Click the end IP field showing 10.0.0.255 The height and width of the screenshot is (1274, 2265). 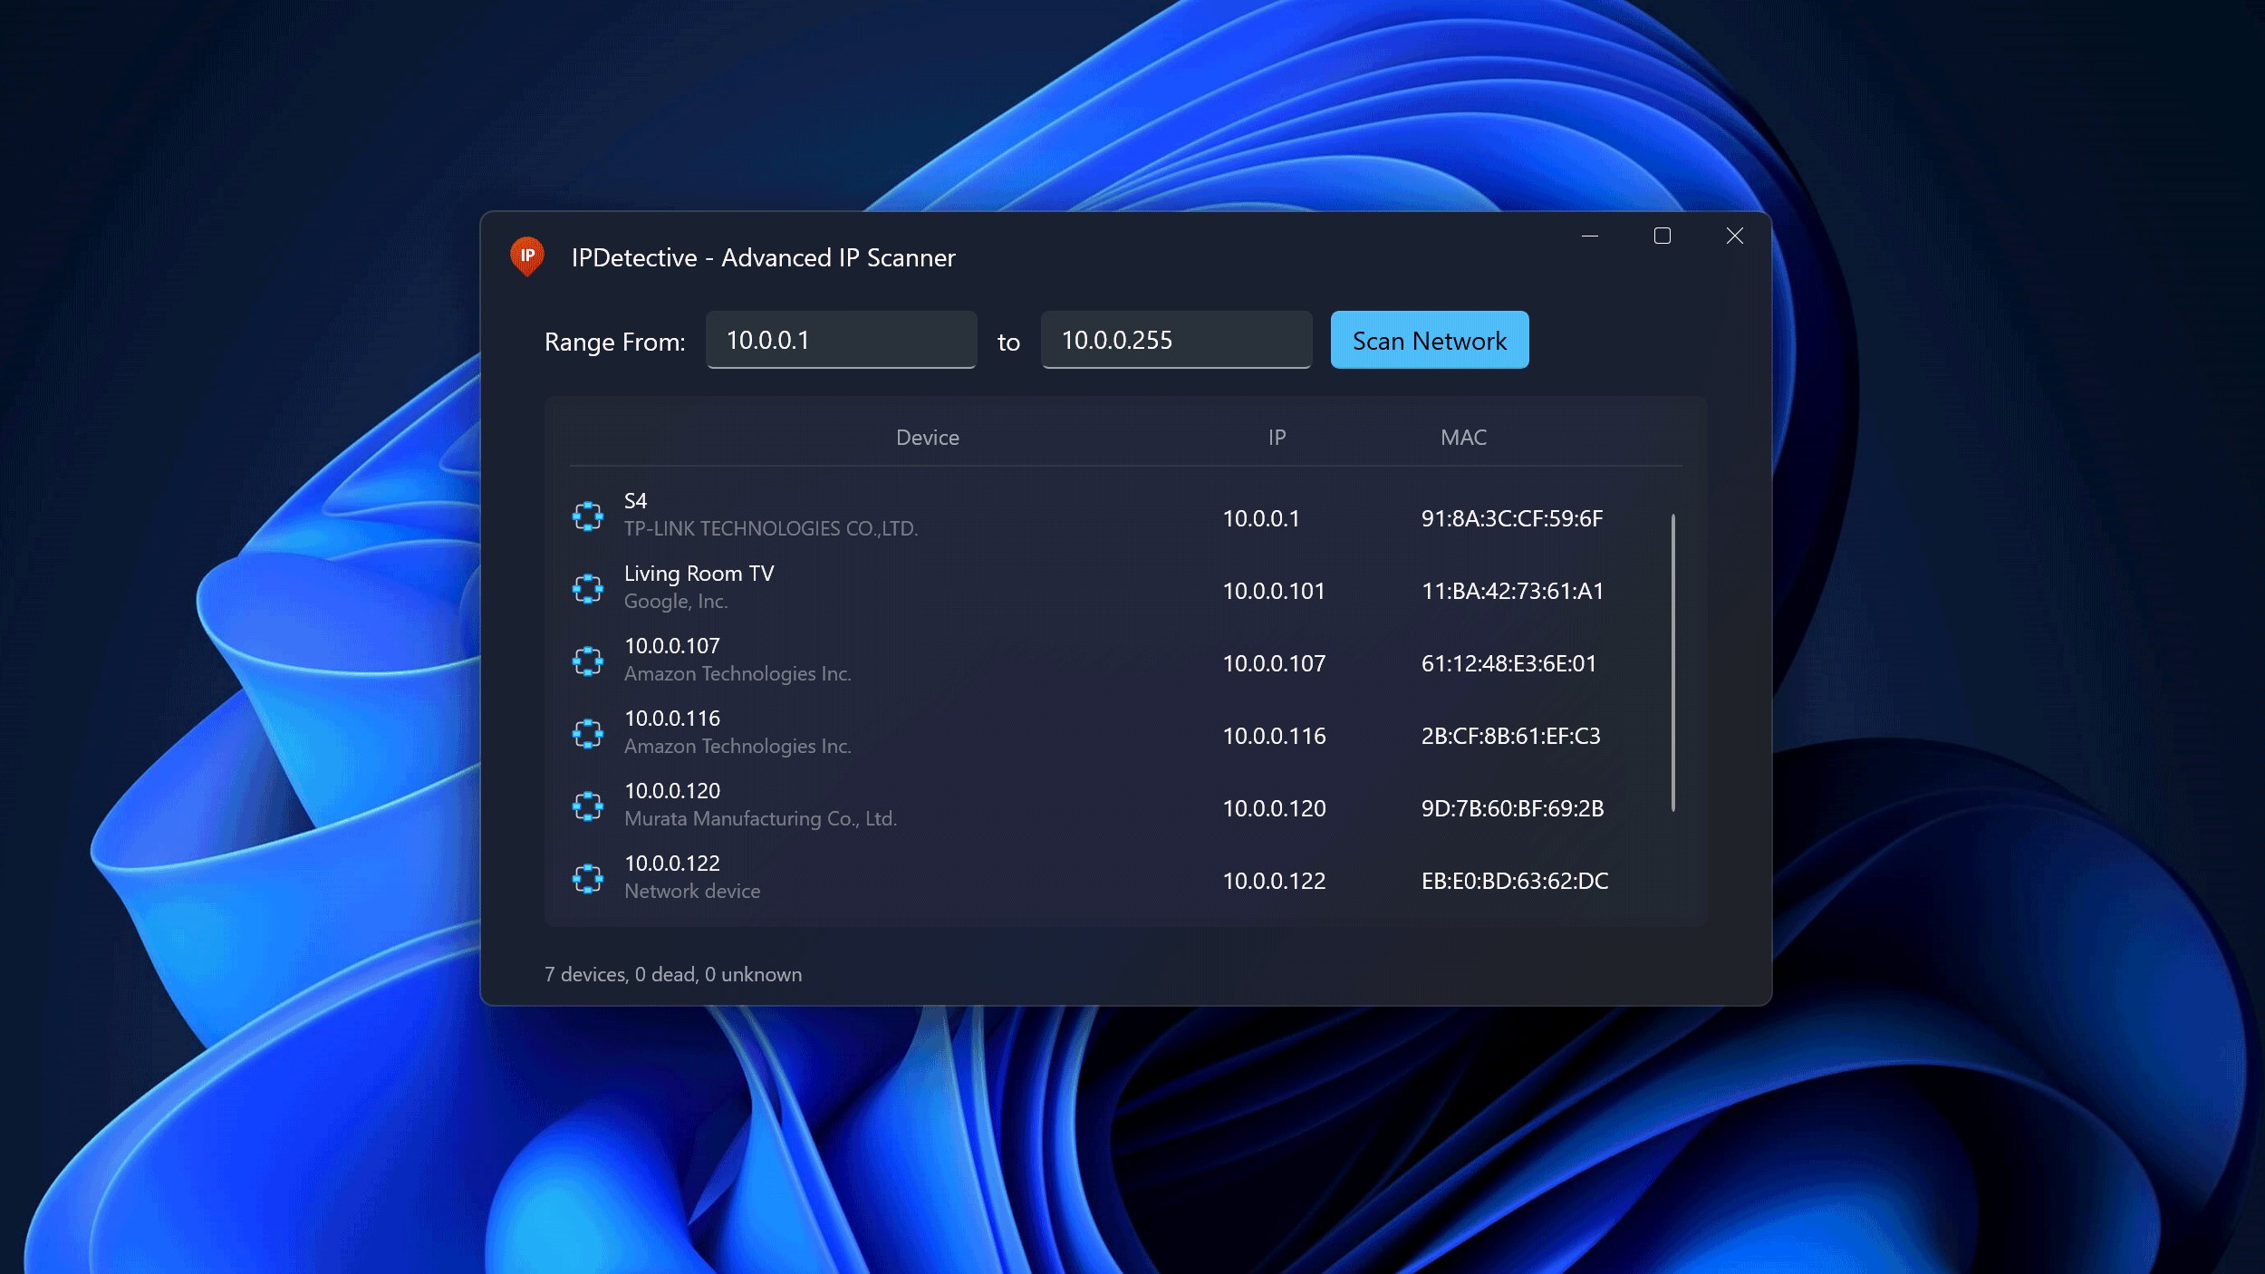[x=1175, y=340]
